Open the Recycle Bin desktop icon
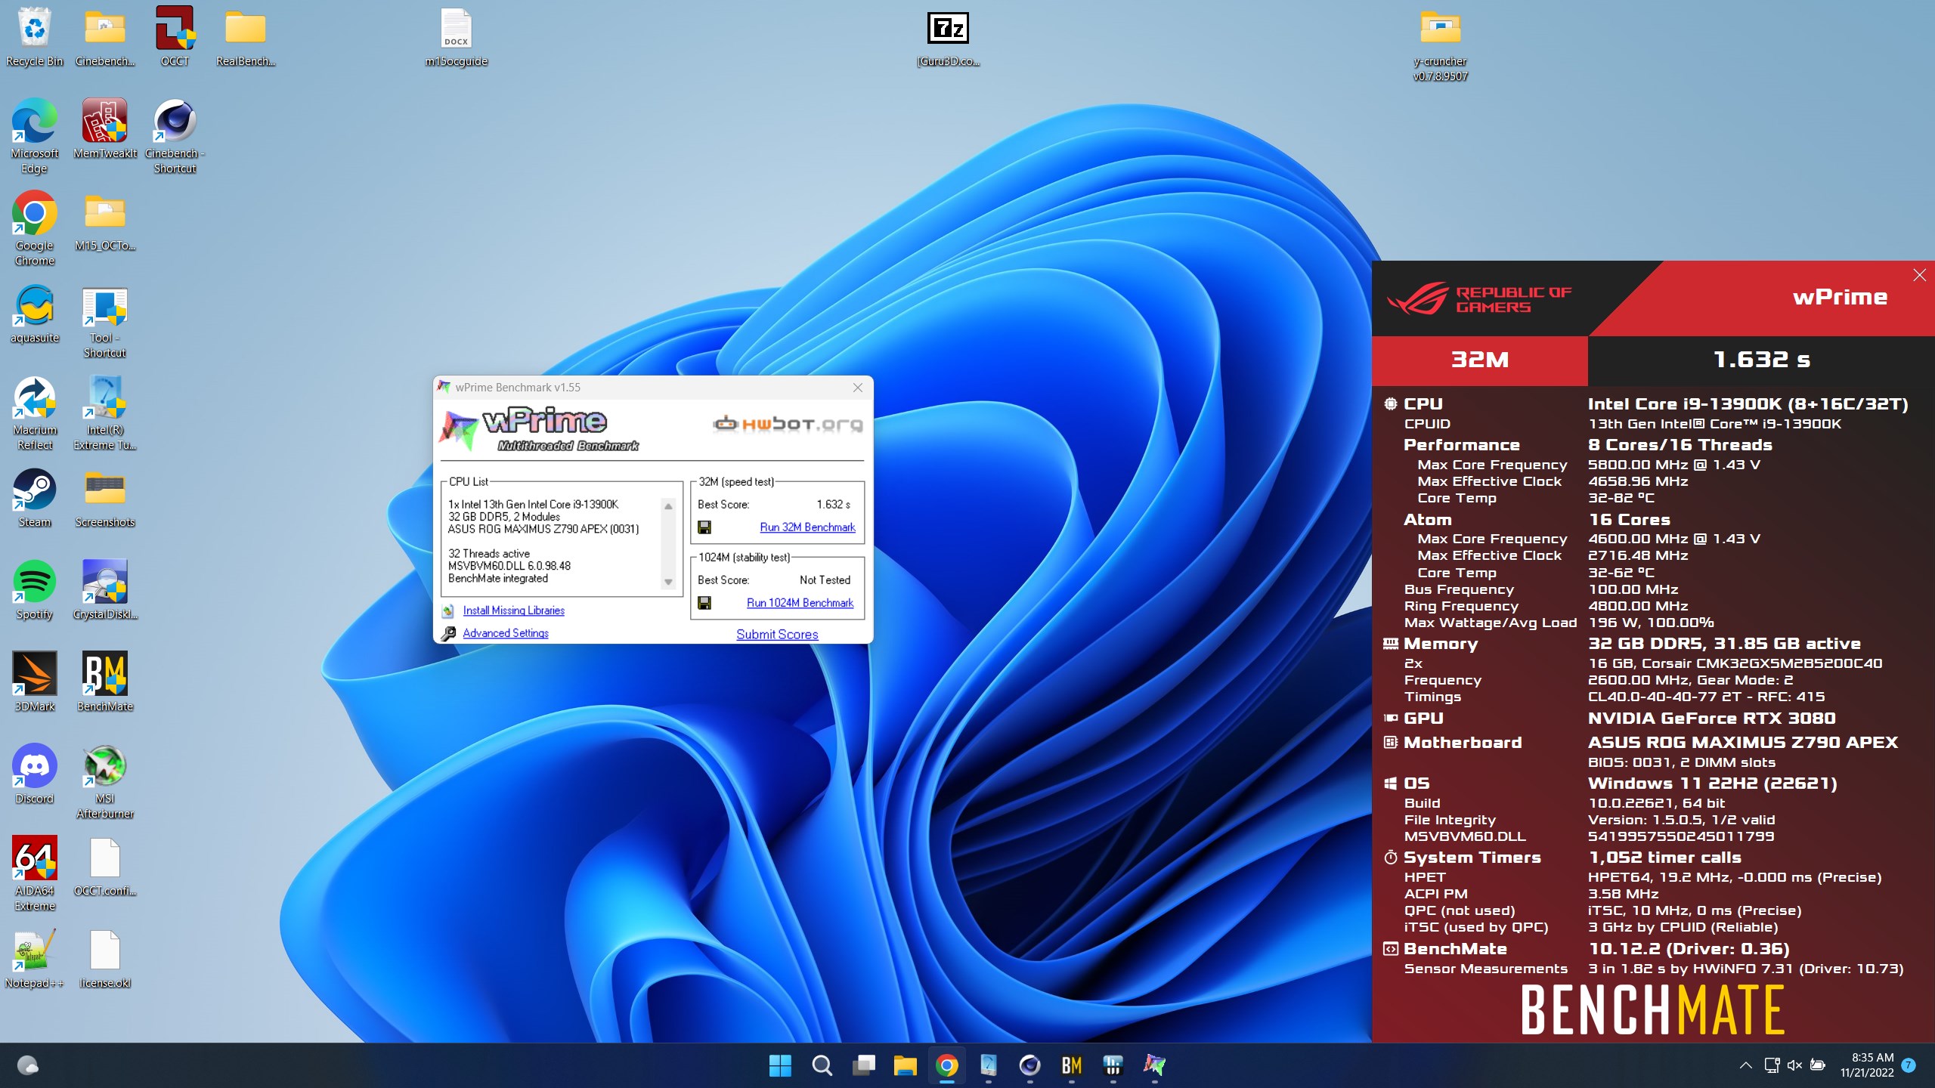The image size is (1935, 1088). [35, 36]
